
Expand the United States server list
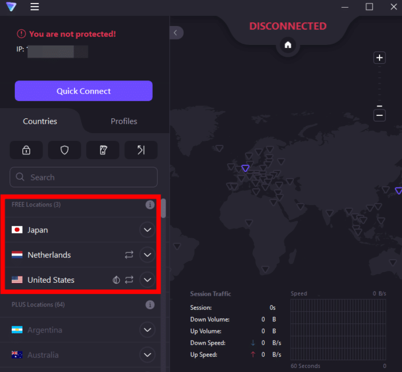[147, 280]
